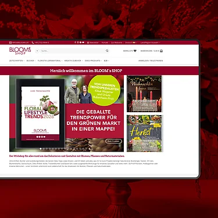Click the Zum Produkt button
This screenshot has width=218, height=218.
(114, 141)
